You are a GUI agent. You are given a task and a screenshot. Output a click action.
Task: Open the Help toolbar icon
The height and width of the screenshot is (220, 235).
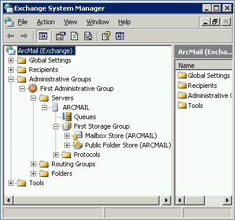pos(106,36)
